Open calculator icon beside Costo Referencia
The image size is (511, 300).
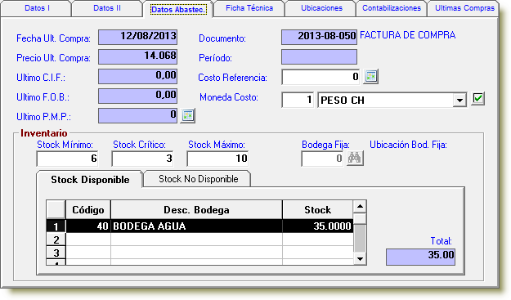(370, 77)
